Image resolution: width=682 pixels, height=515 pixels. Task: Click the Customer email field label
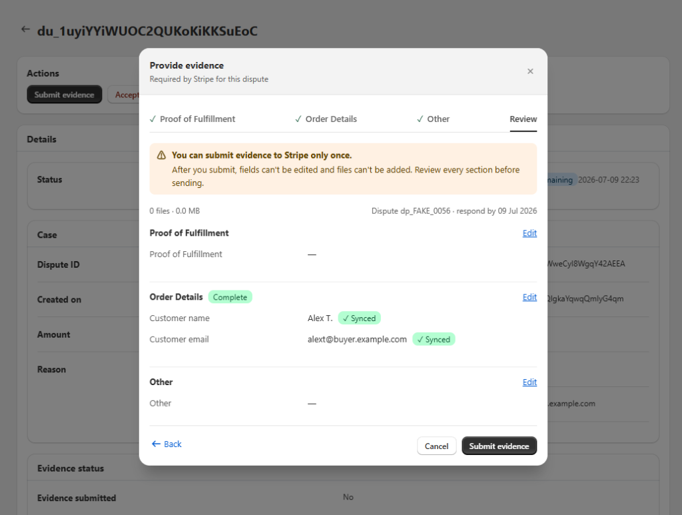[x=179, y=339]
